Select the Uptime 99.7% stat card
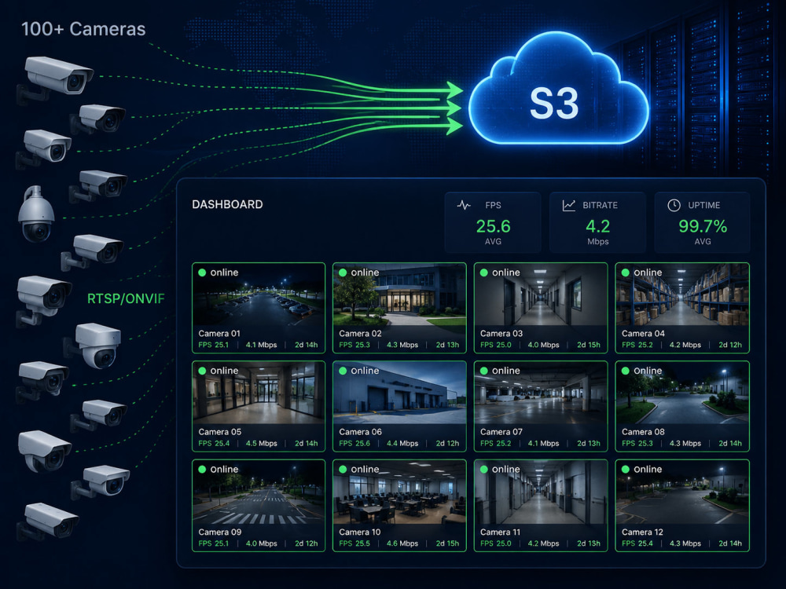786x589 pixels. pos(702,222)
